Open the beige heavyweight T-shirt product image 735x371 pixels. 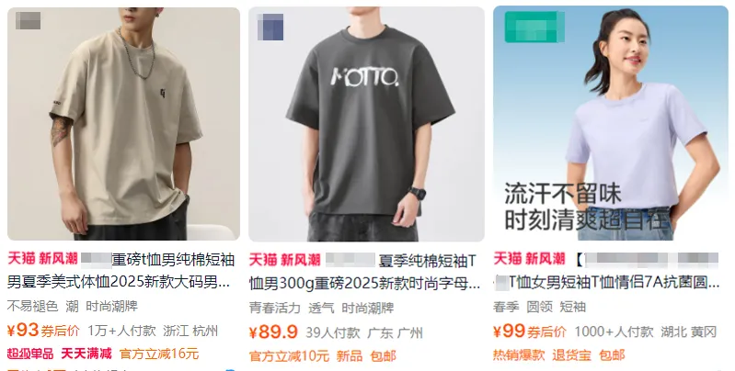123,123
